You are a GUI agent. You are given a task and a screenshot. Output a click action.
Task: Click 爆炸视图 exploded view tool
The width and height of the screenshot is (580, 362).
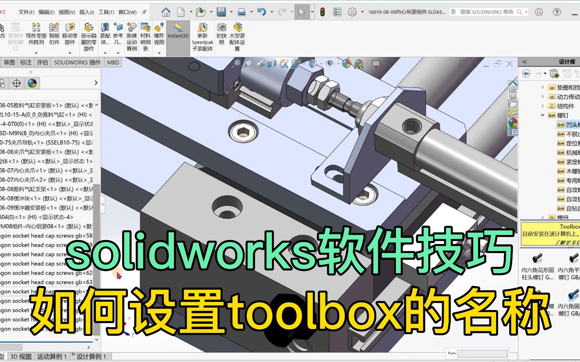[x=159, y=34]
